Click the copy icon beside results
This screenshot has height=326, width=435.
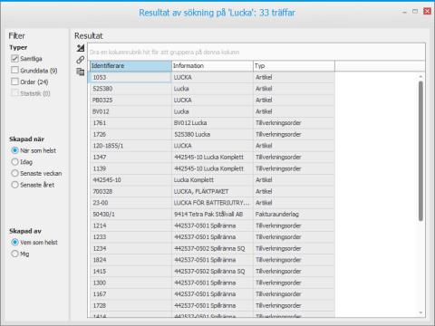click(x=81, y=72)
